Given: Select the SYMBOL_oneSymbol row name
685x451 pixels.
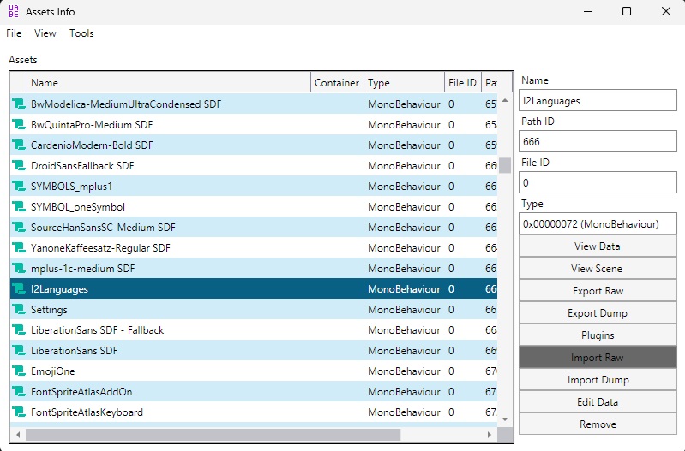Looking at the screenshot, I should pos(78,206).
